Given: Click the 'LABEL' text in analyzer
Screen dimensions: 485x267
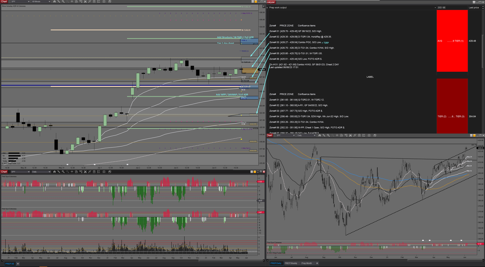Looking at the screenshot, I should (370, 77).
